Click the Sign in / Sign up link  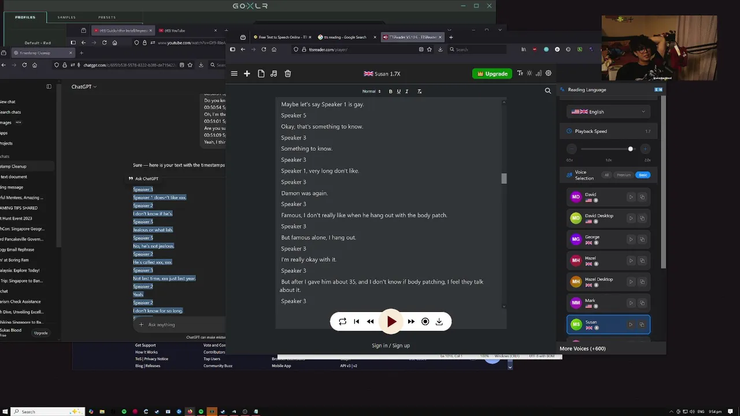pyautogui.click(x=391, y=346)
